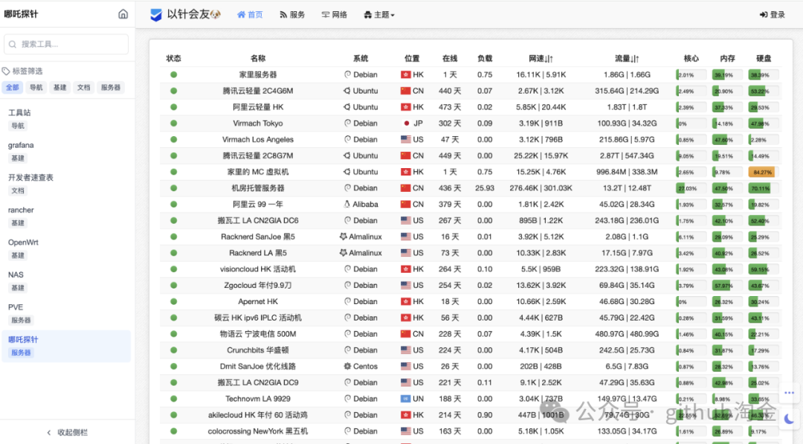Click Debian icon in Virmach Tokyo row
Viewport: 803px width, 444px height.
pos(348,123)
